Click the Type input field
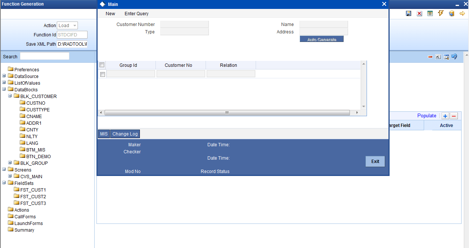Viewport: 469px width, 248px height. (x=184, y=32)
